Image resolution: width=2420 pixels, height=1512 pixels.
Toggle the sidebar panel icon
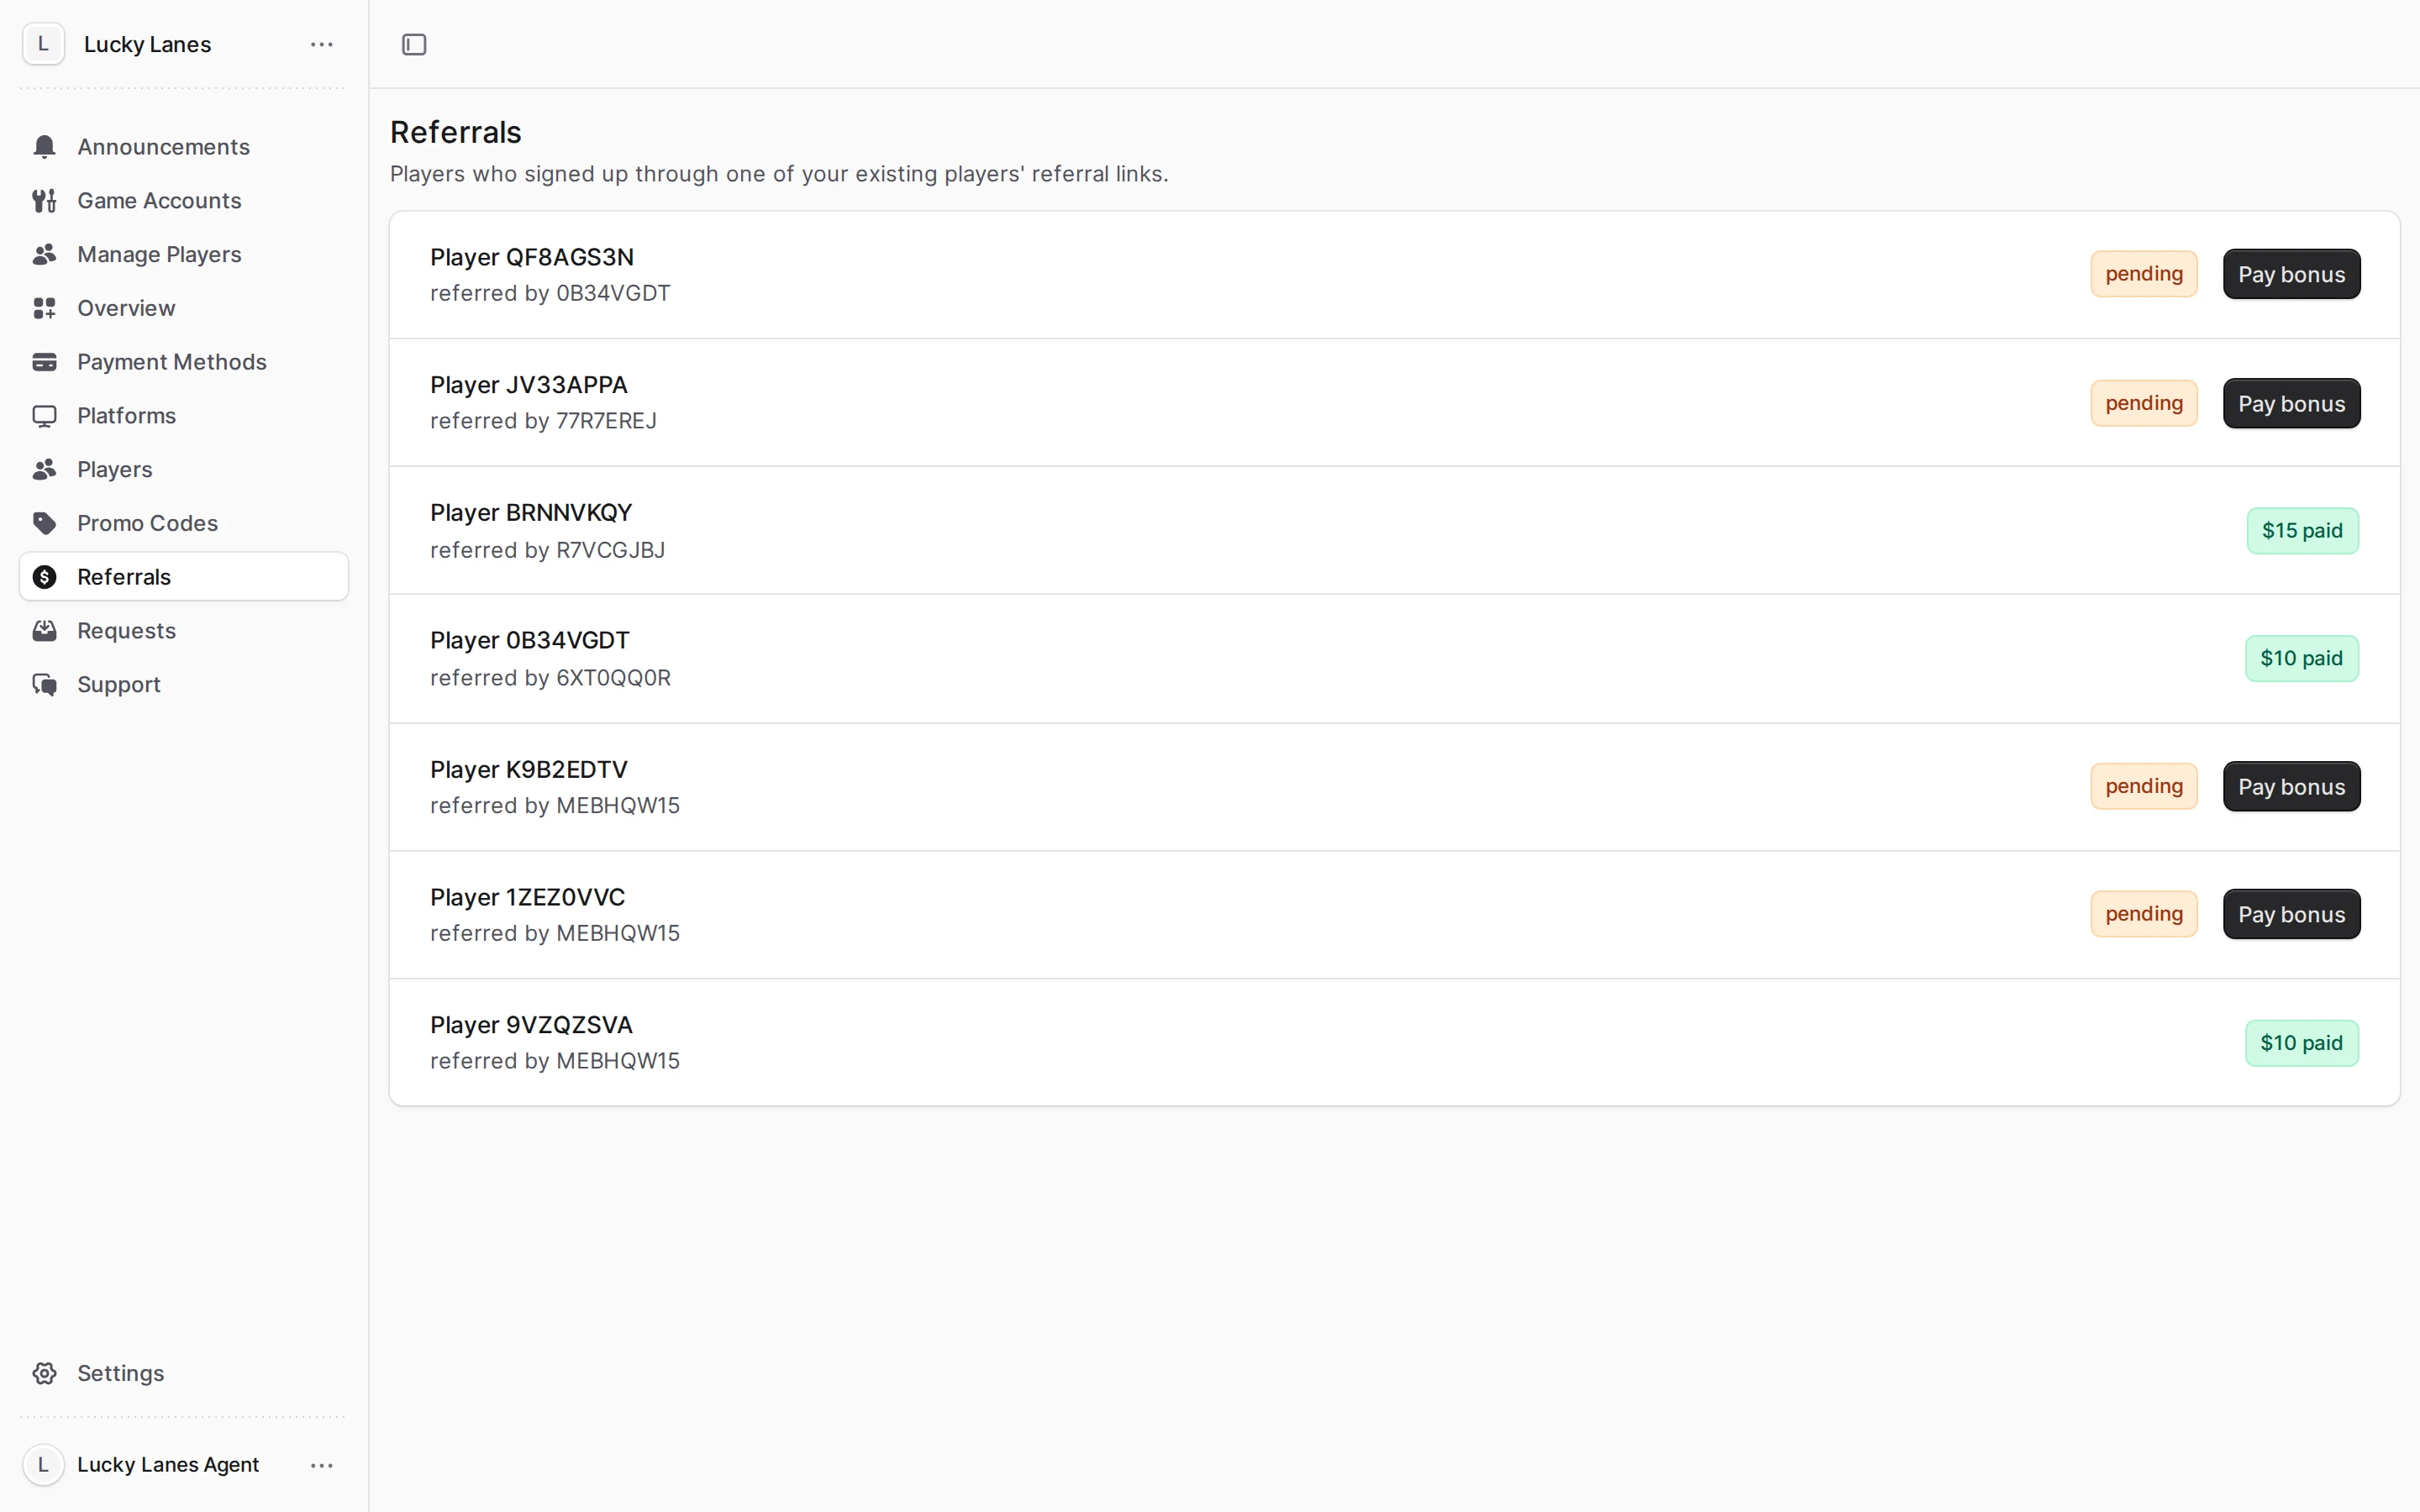click(414, 45)
